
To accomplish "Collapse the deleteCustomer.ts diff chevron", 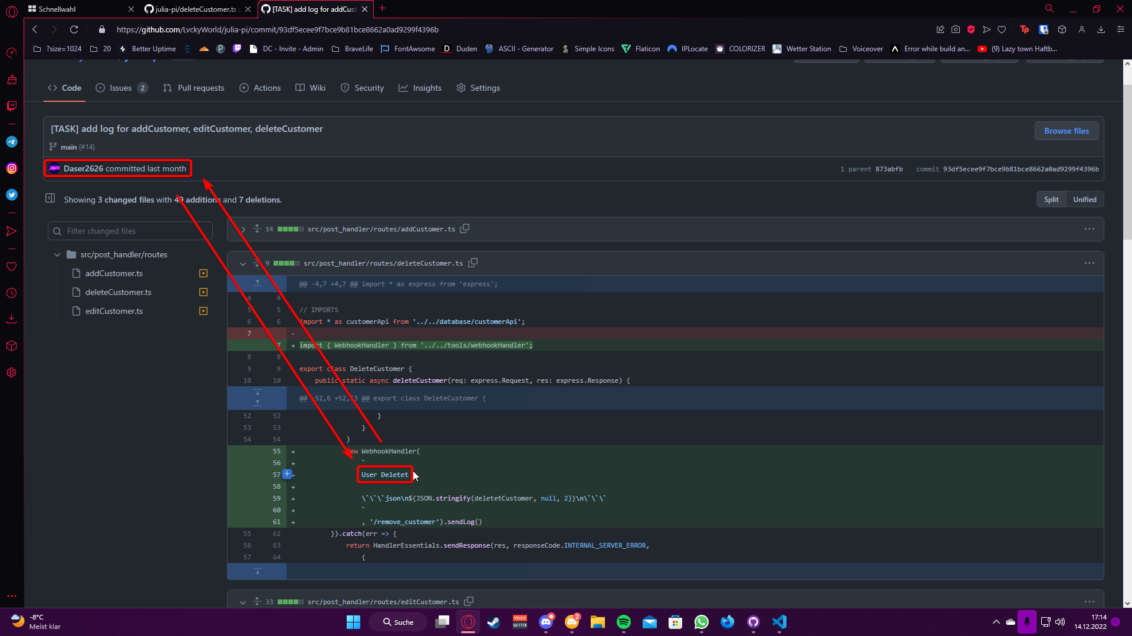I will click(243, 263).
